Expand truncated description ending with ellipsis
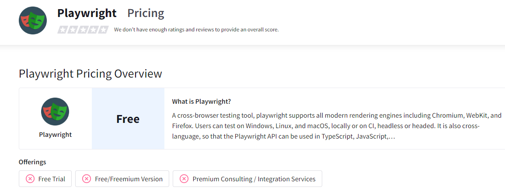This screenshot has width=505, height=190. [392, 137]
